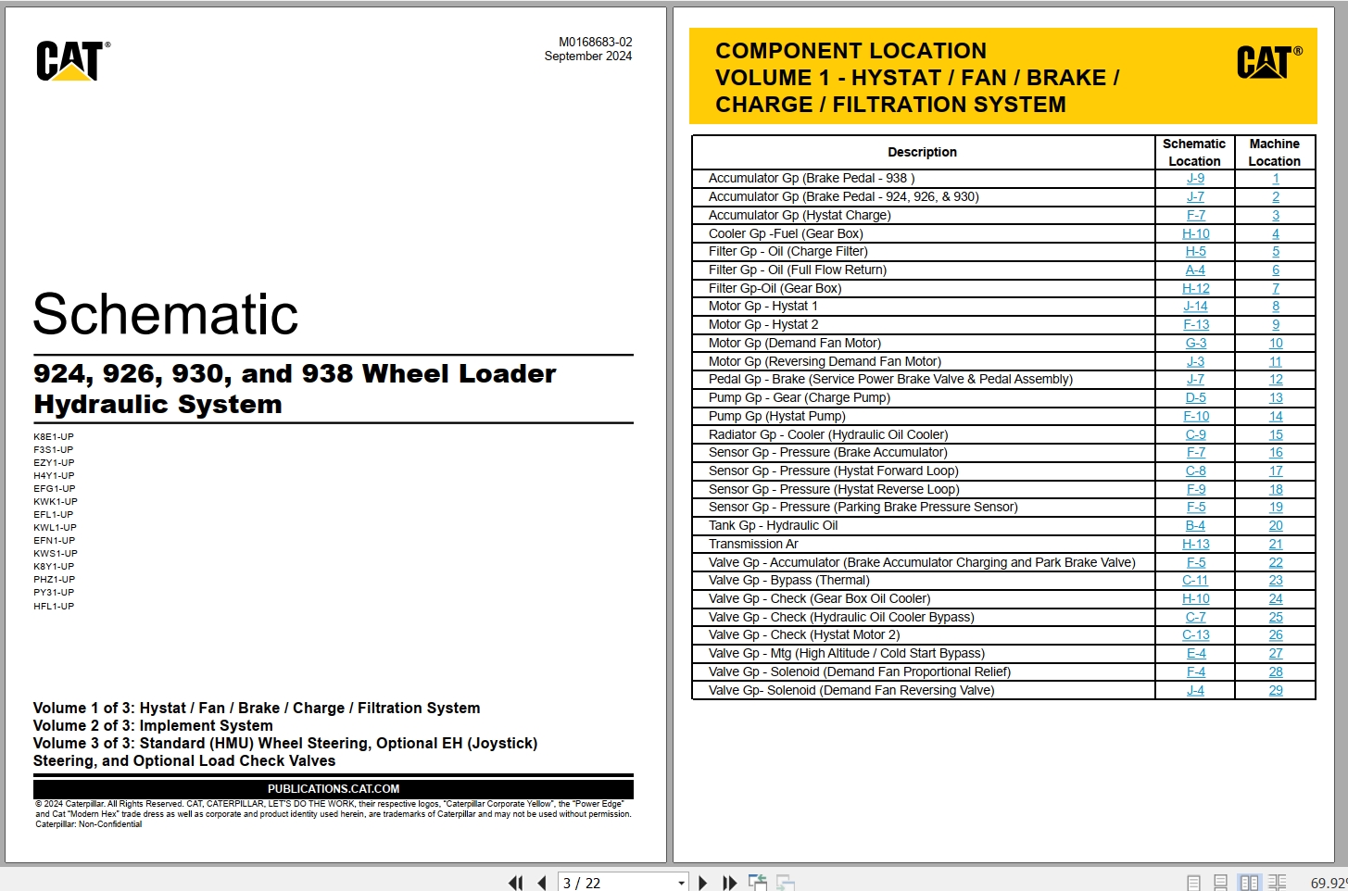Click the CAT logo on cover page

[x=73, y=61]
